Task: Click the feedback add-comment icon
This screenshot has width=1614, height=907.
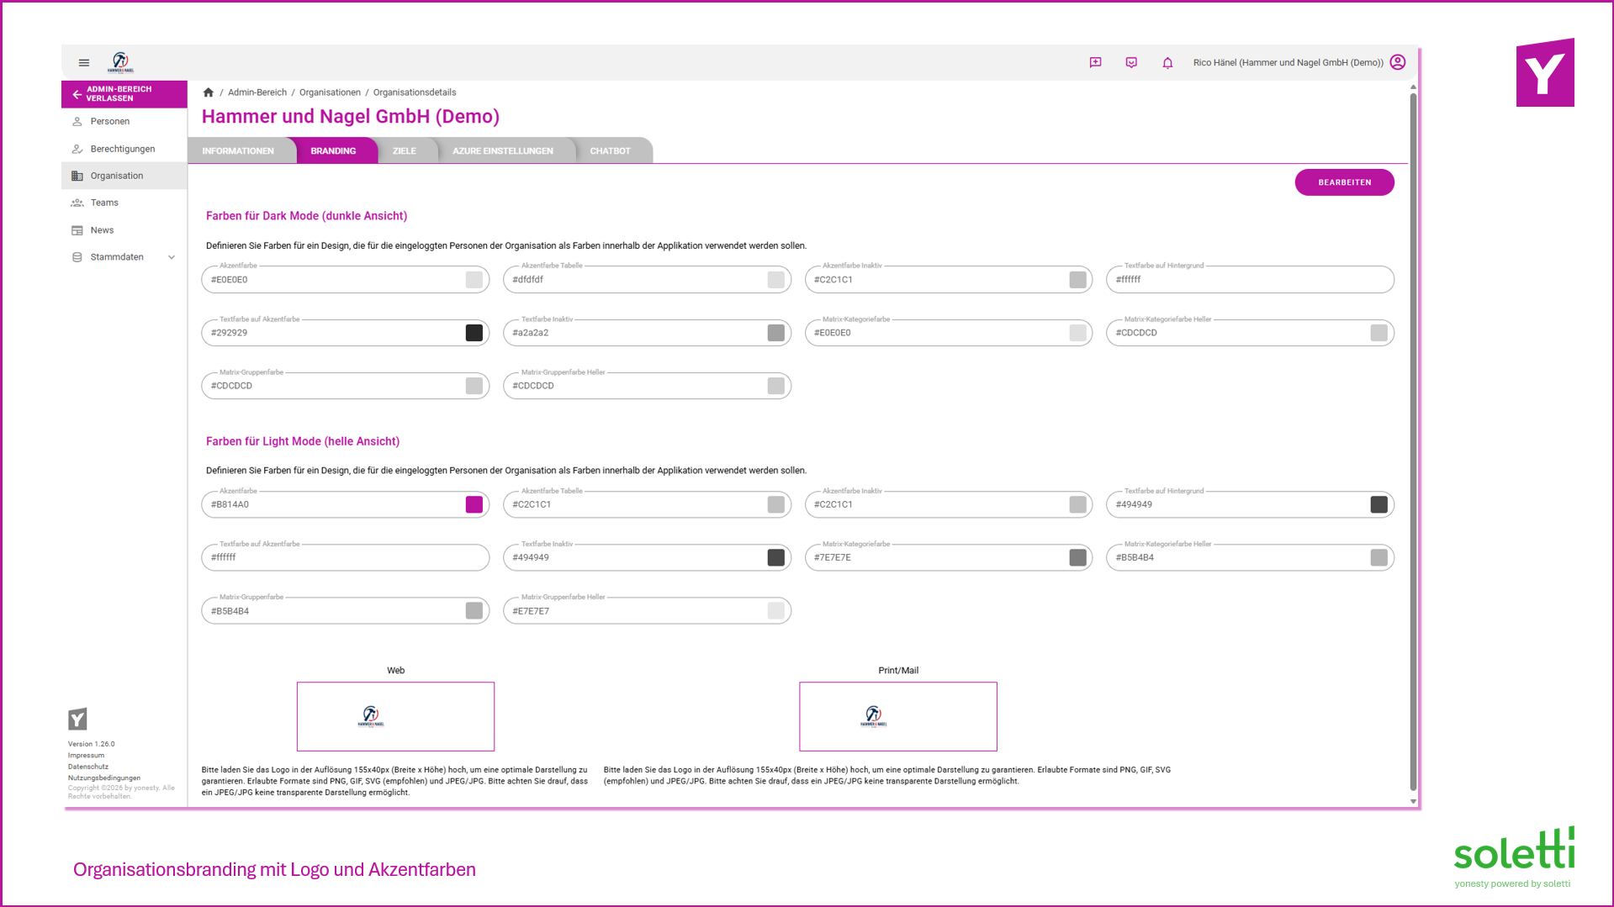Action: [x=1095, y=62]
